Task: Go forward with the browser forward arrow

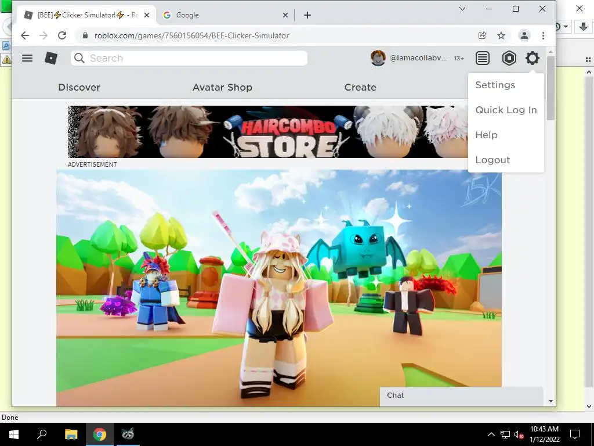Action: [x=44, y=35]
